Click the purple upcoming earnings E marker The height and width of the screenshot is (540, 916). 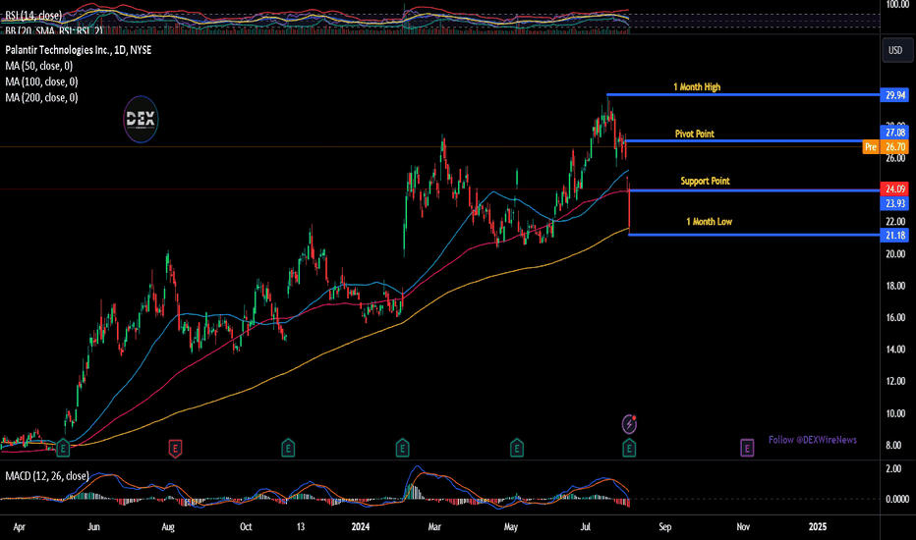(747, 449)
